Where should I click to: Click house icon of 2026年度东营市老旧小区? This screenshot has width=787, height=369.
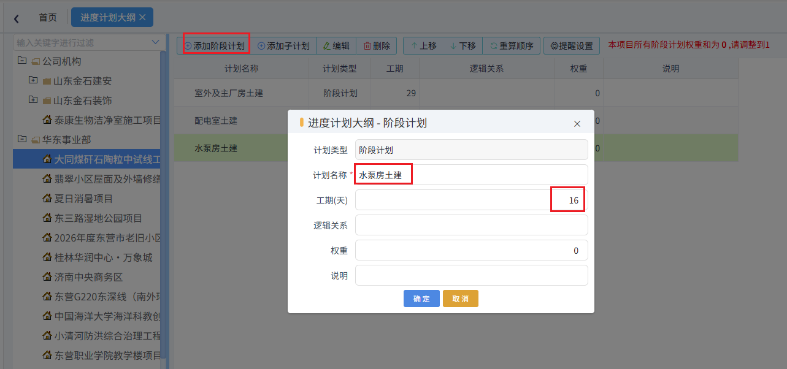pos(47,237)
